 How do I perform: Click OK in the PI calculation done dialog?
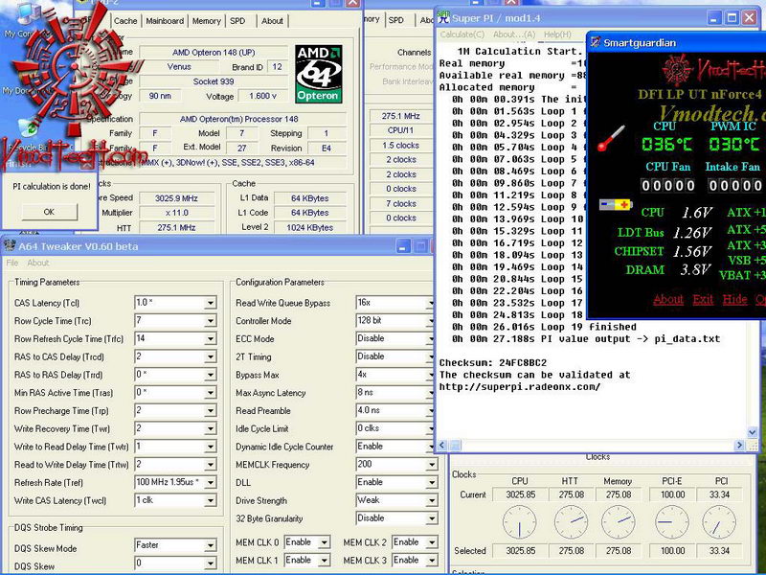pos(49,212)
